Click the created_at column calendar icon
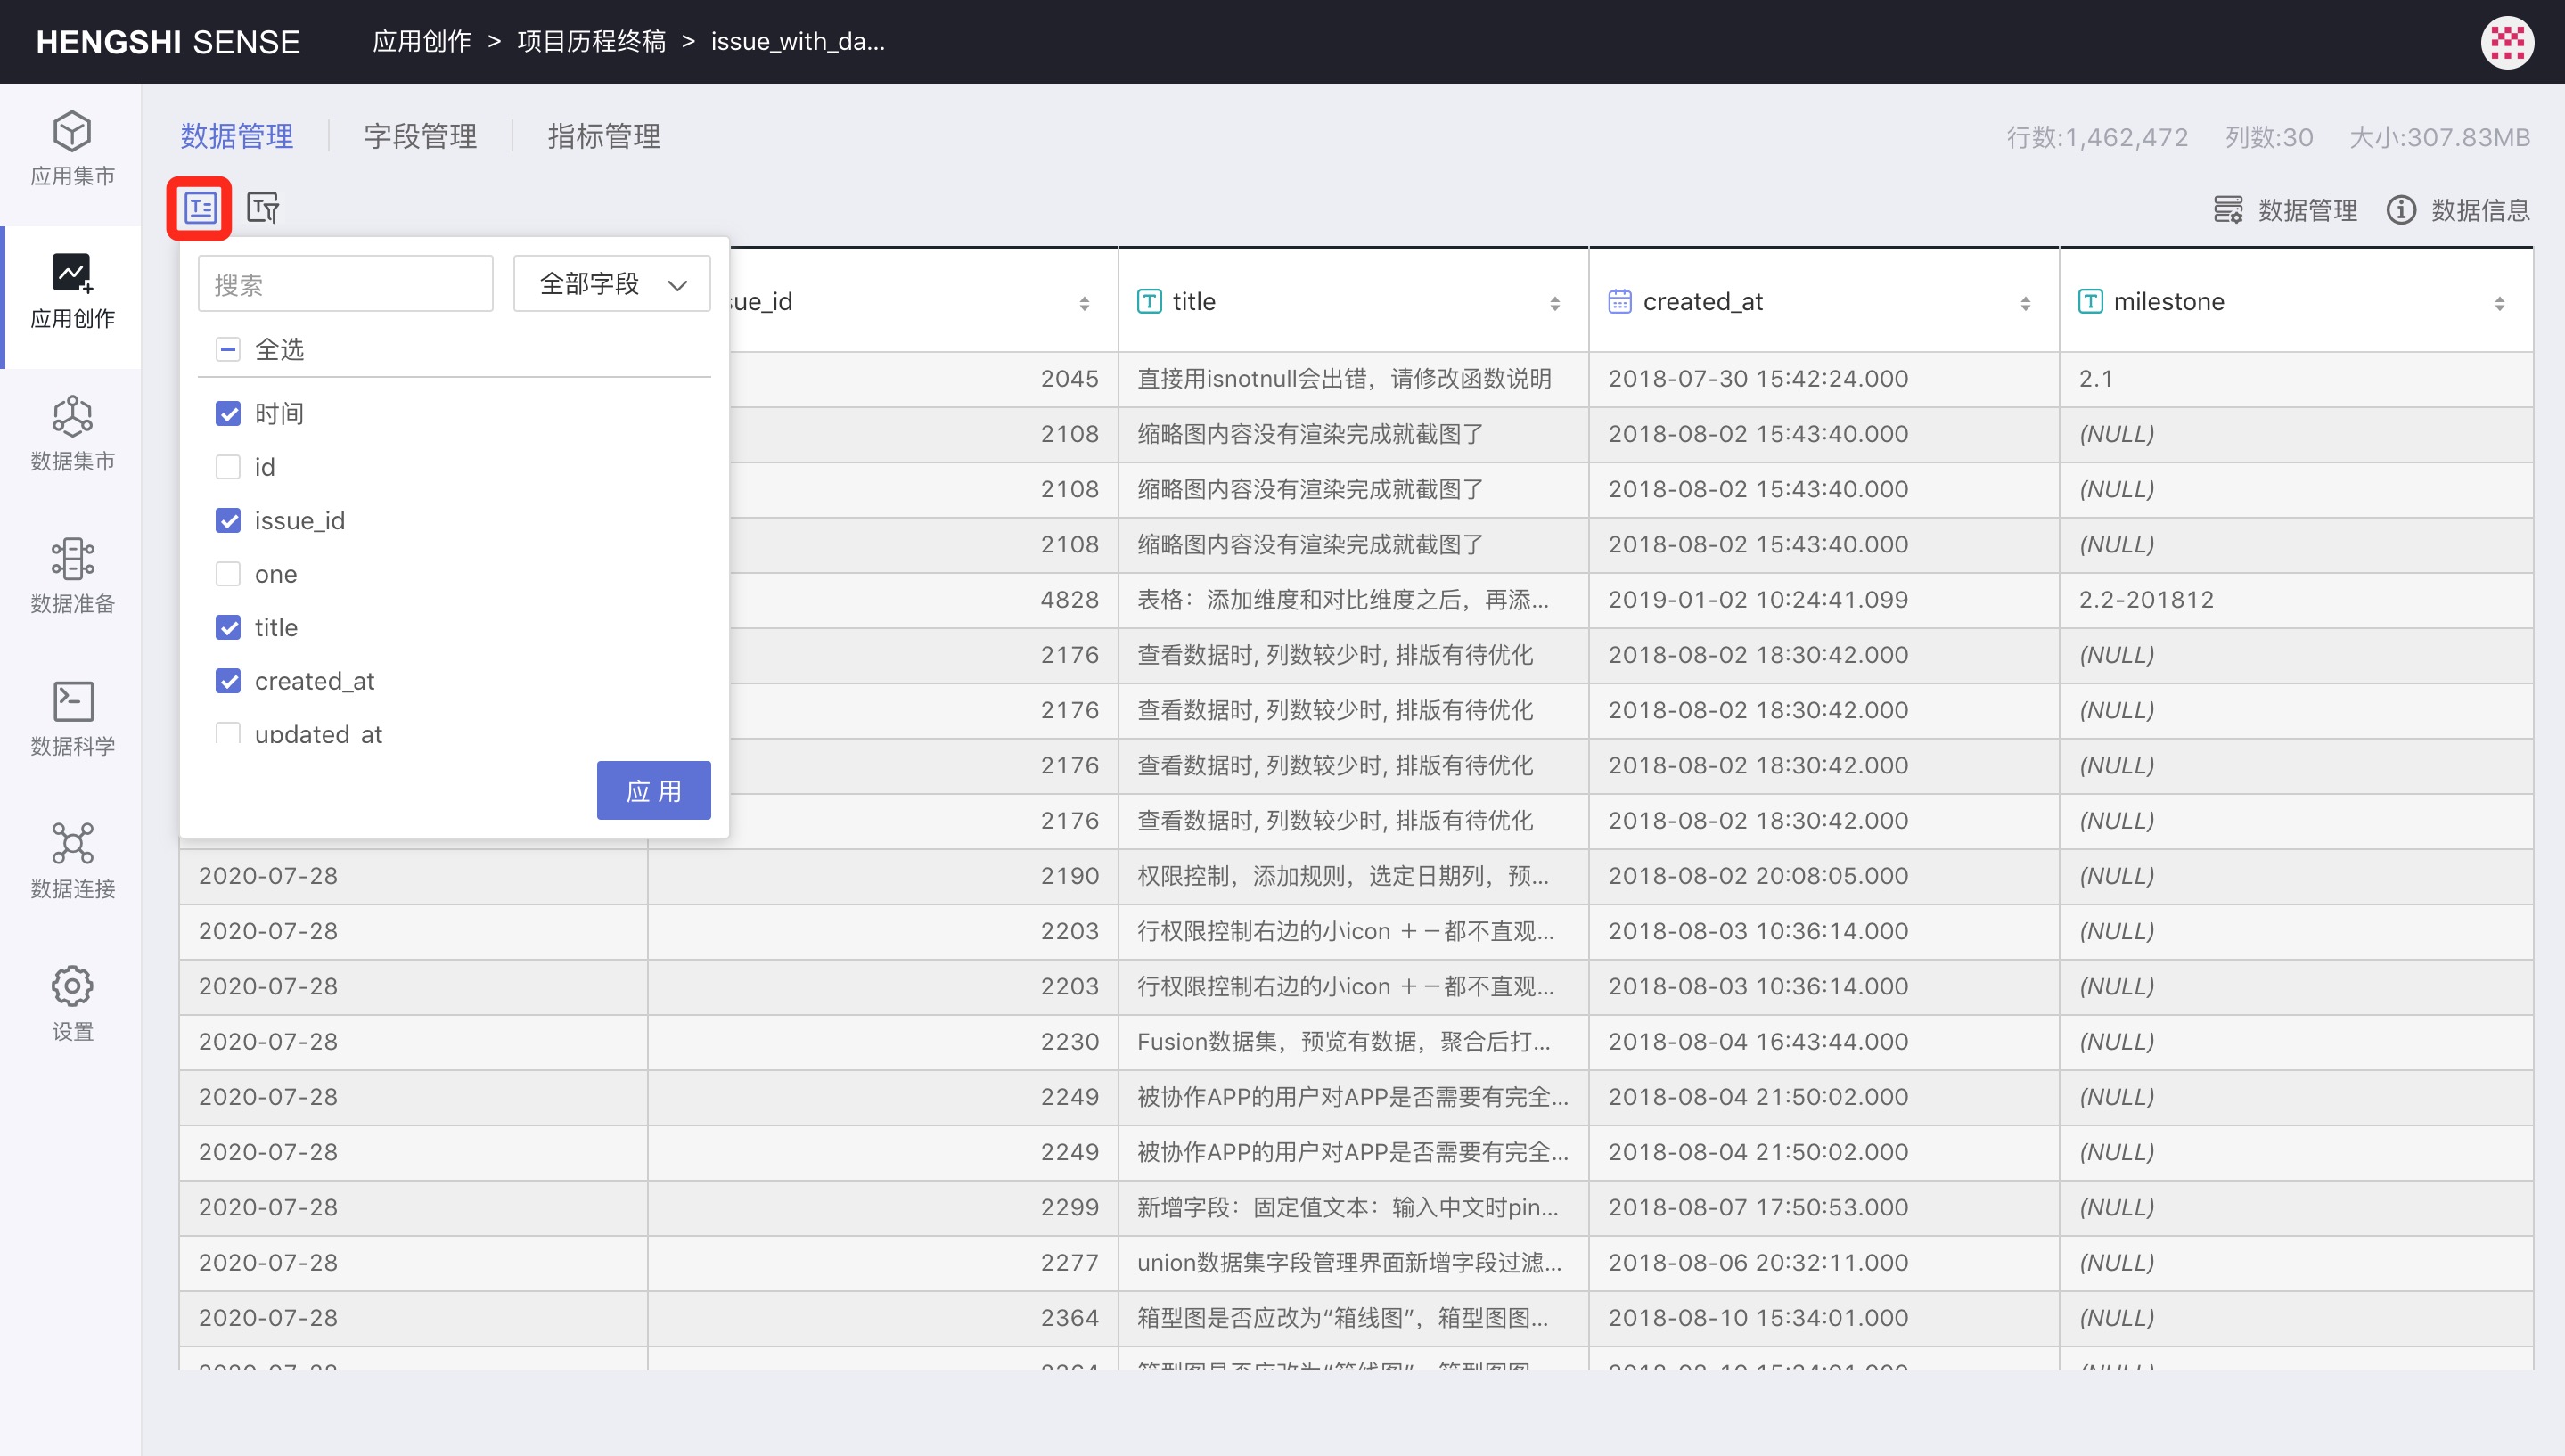 pyautogui.click(x=1620, y=301)
